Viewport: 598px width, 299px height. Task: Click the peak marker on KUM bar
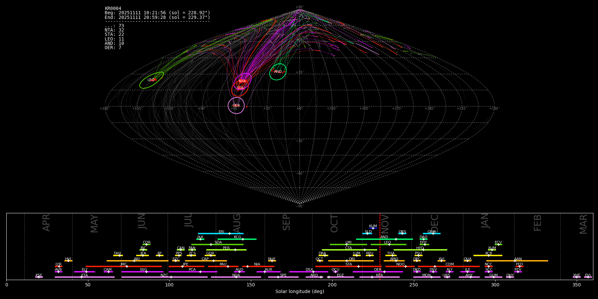point(373,228)
